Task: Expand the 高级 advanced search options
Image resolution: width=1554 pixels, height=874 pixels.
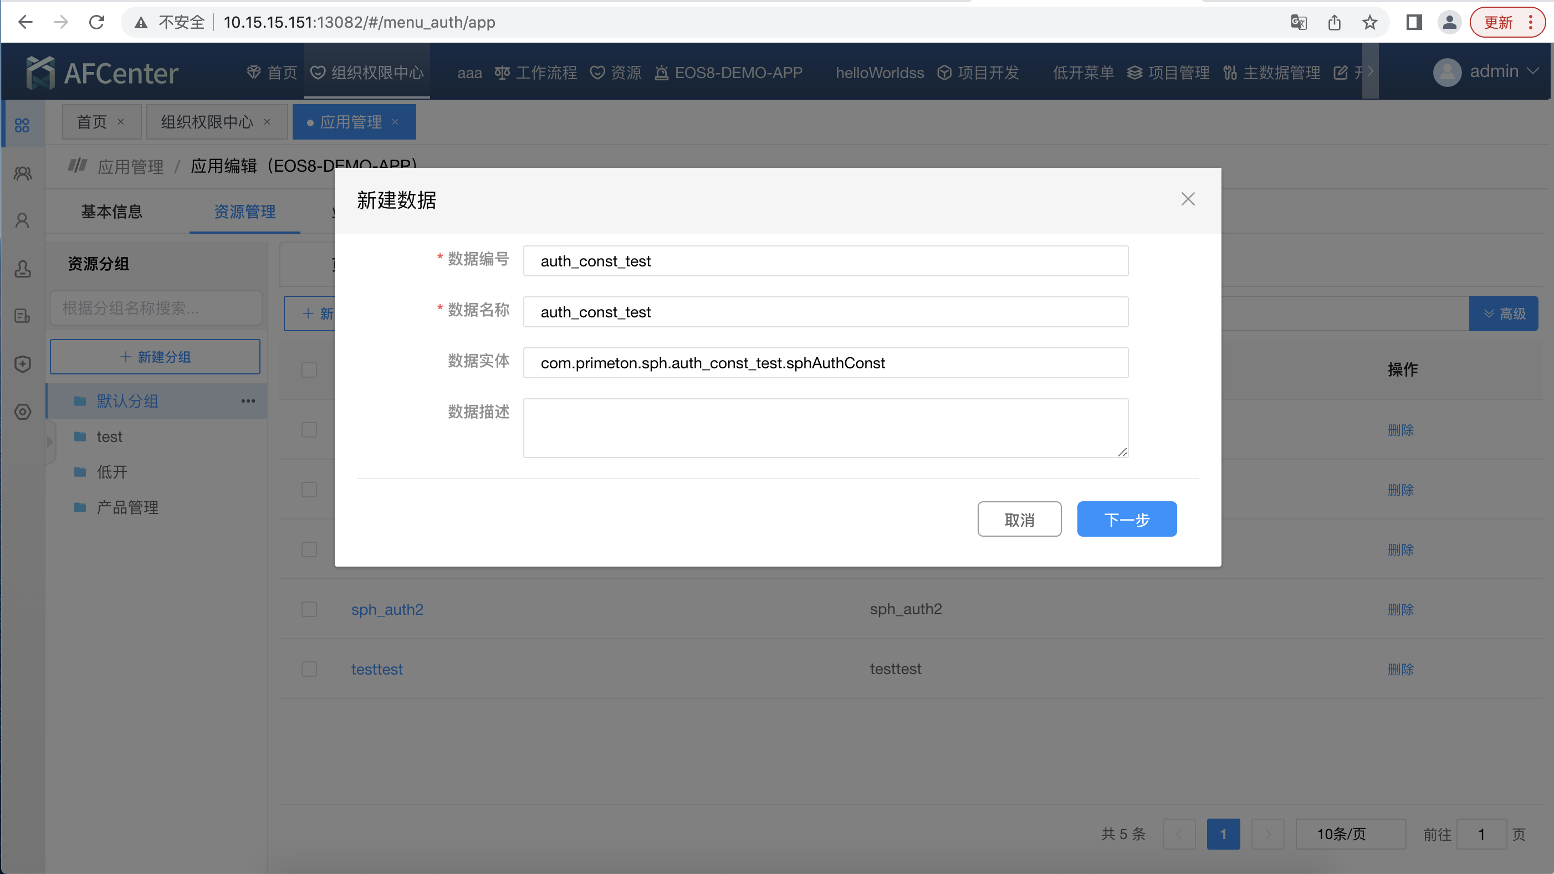Action: pos(1504,313)
